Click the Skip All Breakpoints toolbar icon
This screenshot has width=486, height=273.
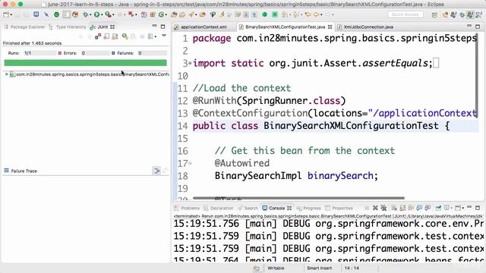(46, 14)
